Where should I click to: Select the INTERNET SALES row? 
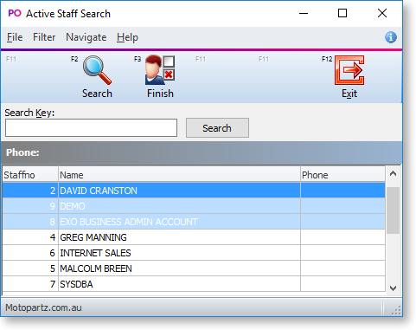click(x=194, y=253)
